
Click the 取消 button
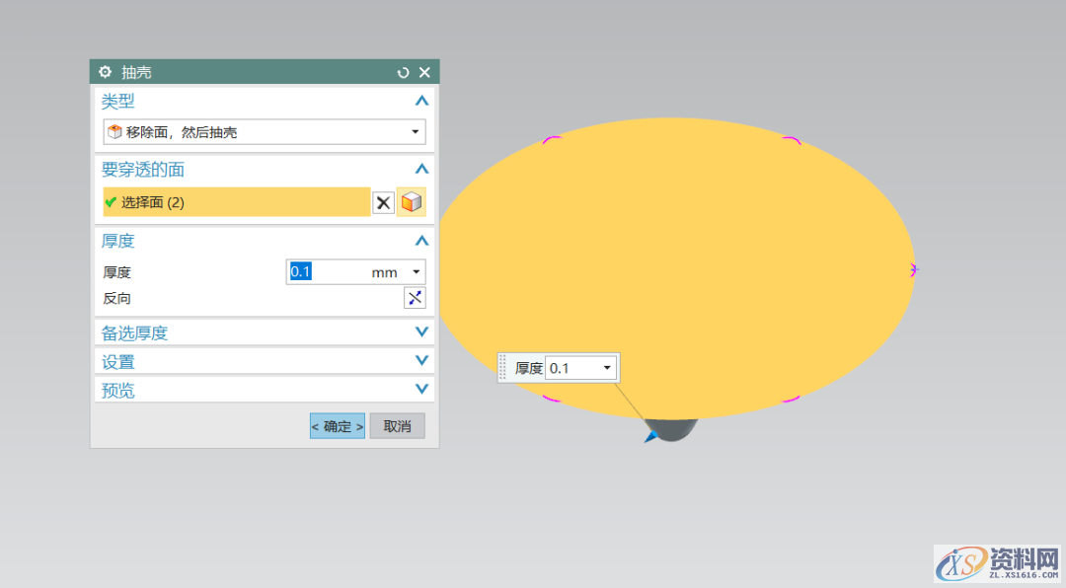pos(397,426)
